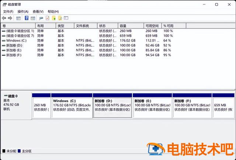The height and width of the screenshot is (160, 236).
Task: Open the 文件(F) menu
Action: 8,11
